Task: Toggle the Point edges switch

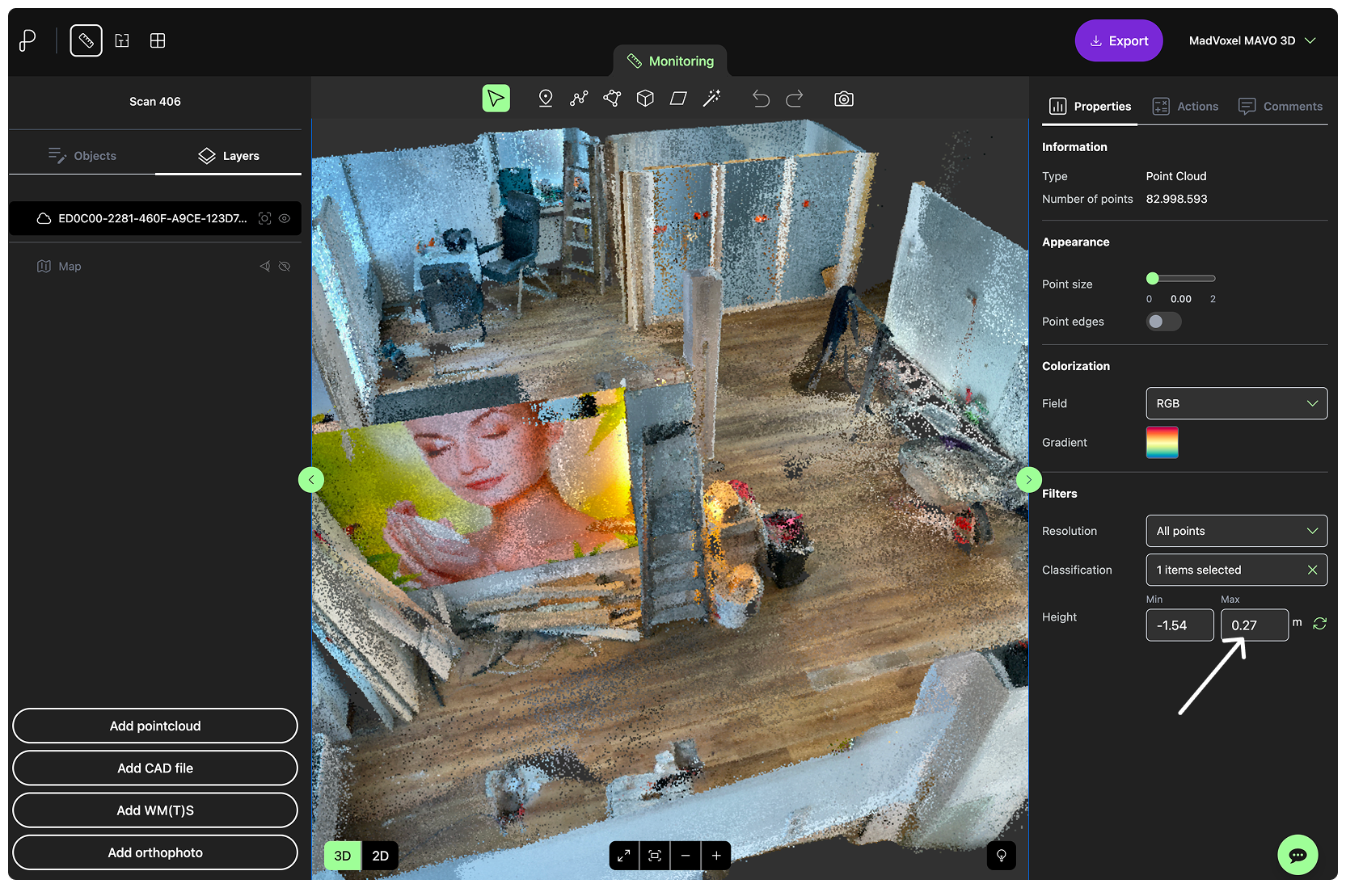Action: click(x=1163, y=322)
